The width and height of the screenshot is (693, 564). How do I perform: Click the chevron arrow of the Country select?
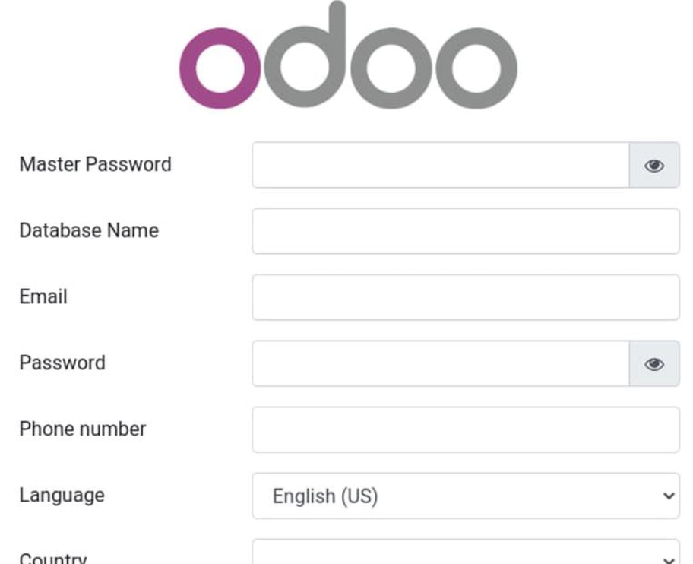click(669, 560)
